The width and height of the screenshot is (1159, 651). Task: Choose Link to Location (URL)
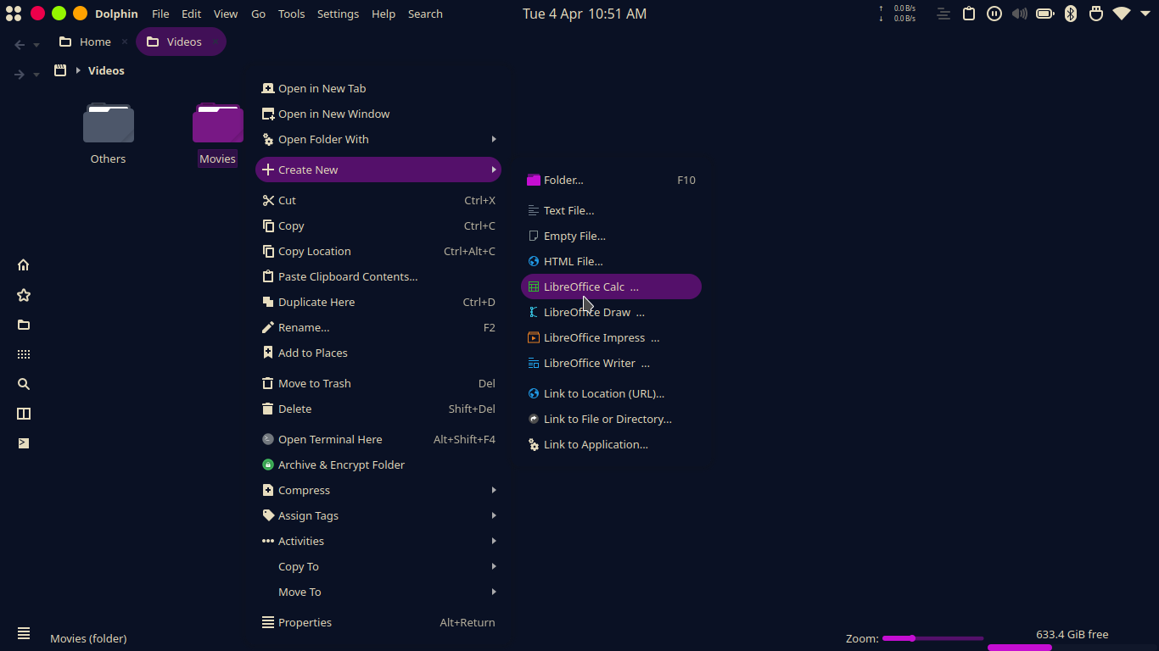point(611,393)
